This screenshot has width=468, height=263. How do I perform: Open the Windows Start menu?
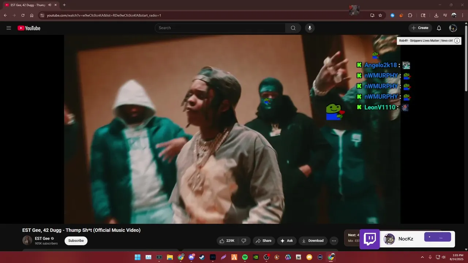click(137, 257)
